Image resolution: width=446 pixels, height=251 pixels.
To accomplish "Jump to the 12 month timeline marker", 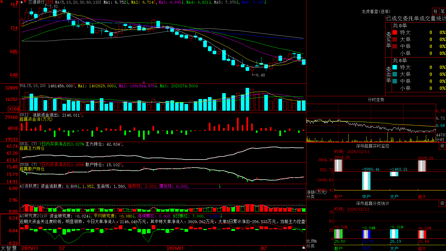I will coord(62,248).
